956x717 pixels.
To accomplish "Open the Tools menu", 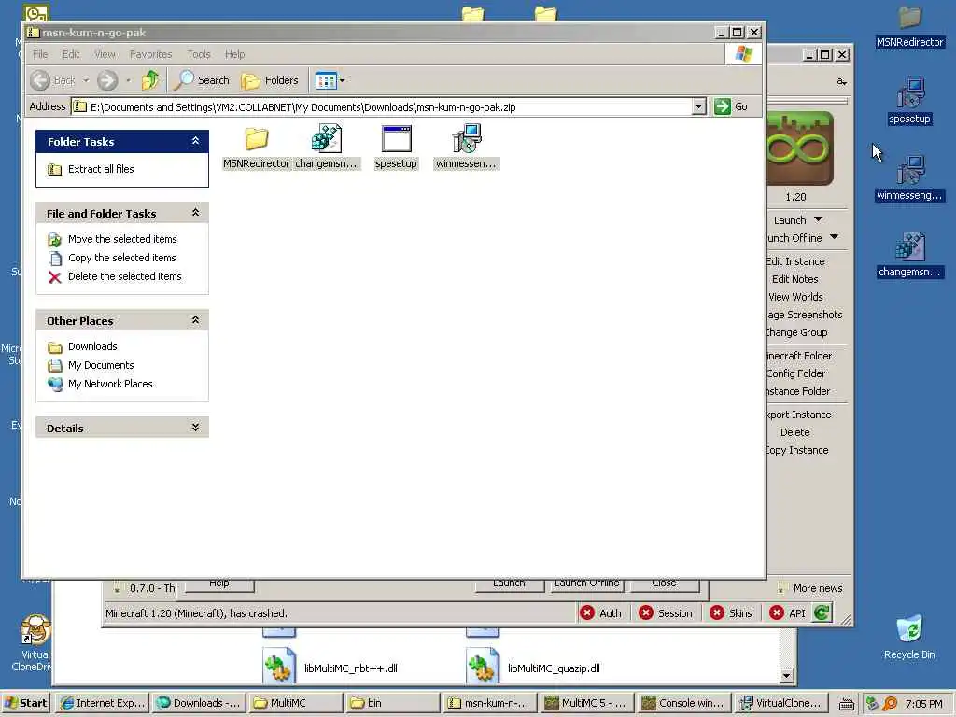I will (199, 54).
